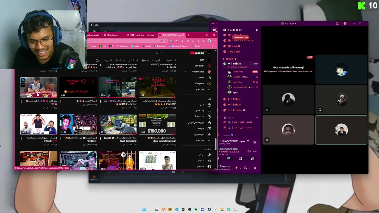The width and height of the screenshot is (379, 213).
Task: Switch to Instagram browser tab
Action: point(116,35)
